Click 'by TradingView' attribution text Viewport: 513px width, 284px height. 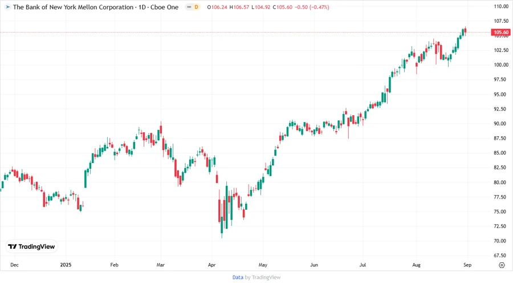pos(263,277)
